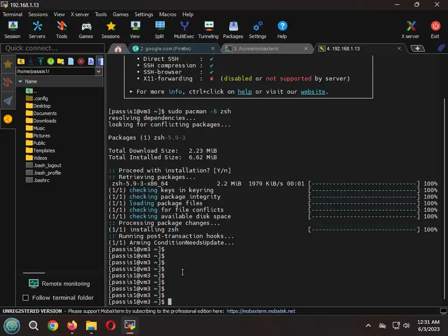Upload files via SFTP upload icon
Viewport: 448px width, 336px height.
41,61
